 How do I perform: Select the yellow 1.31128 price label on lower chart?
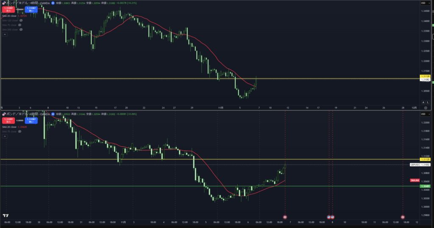(x=425, y=159)
